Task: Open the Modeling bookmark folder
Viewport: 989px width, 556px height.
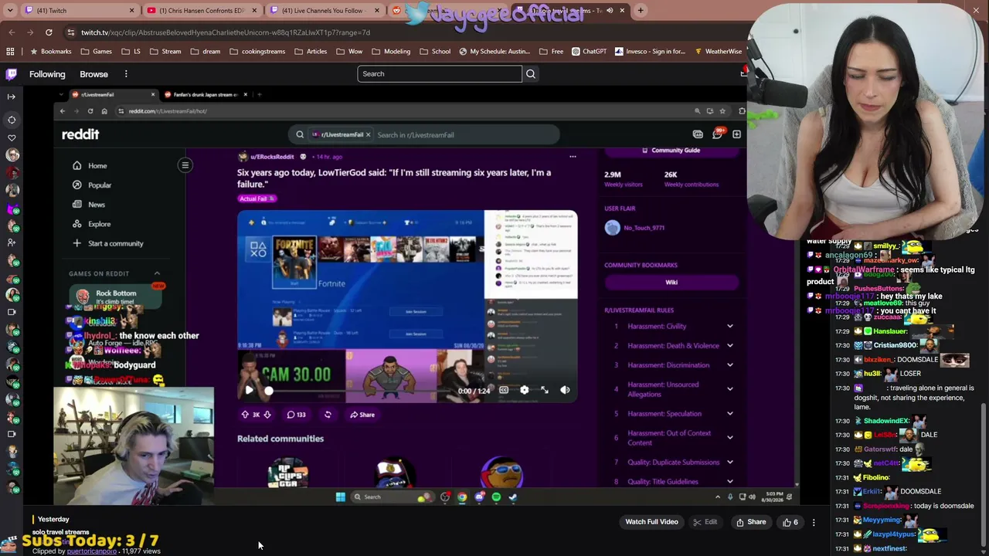Action: point(391,52)
